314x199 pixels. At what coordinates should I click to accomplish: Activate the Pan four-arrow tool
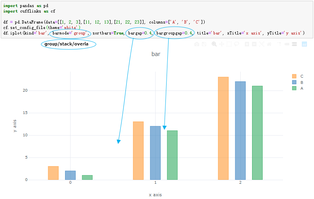[x=222, y=44]
